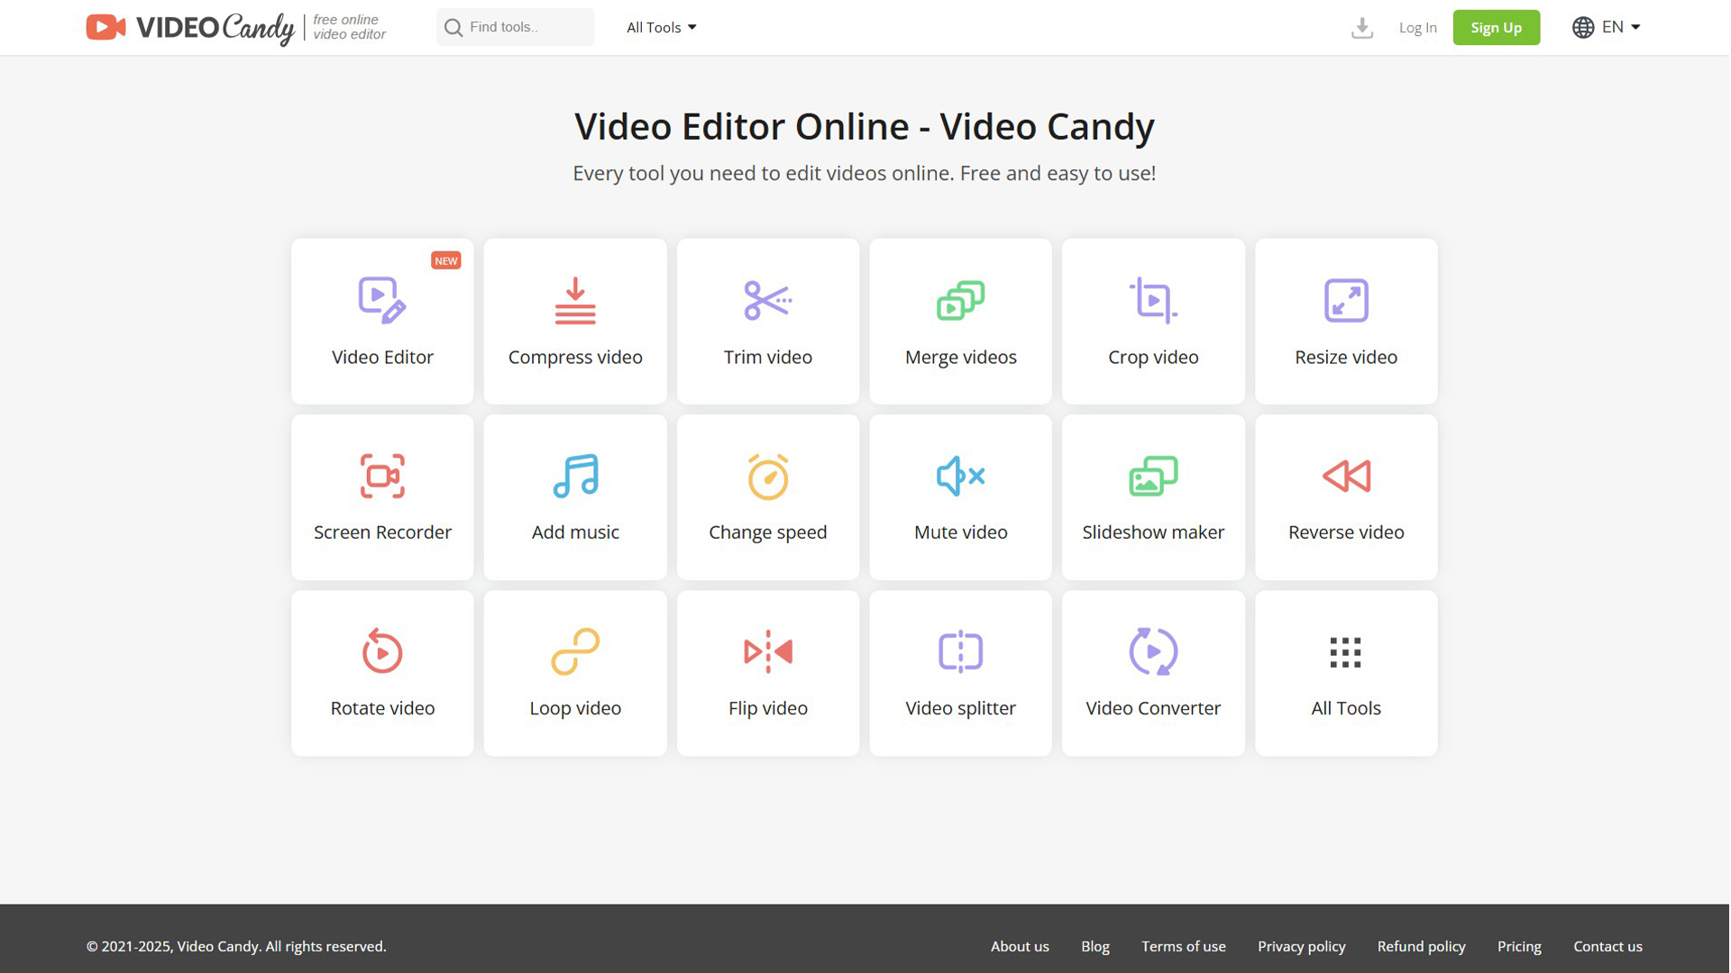Image resolution: width=1731 pixels, height=973 pixels.
Task: Go to the Pricing footer link
Action: pyautogui.click(x=1519, y=946)
